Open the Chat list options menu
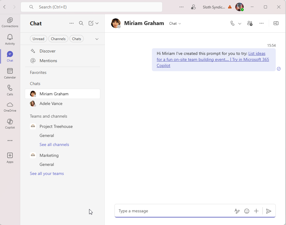Image resolution: width=286 pixels, height=225 pixels. point(72,23)
